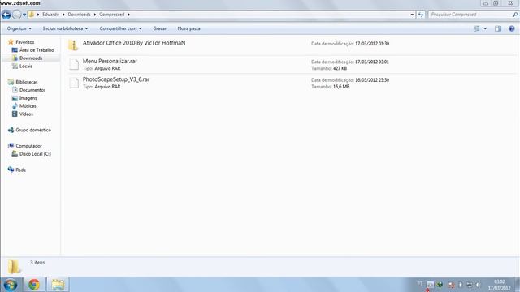This screenshot has width=520, height=292.
Task: Select the PhotoScapeSetup_V3_6.rar file name
Action: tap(116, 79)
